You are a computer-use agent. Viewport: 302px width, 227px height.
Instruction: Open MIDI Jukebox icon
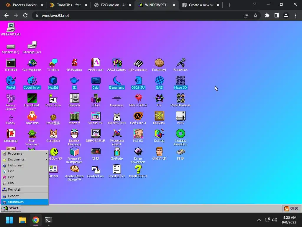(x=138, y=65)
